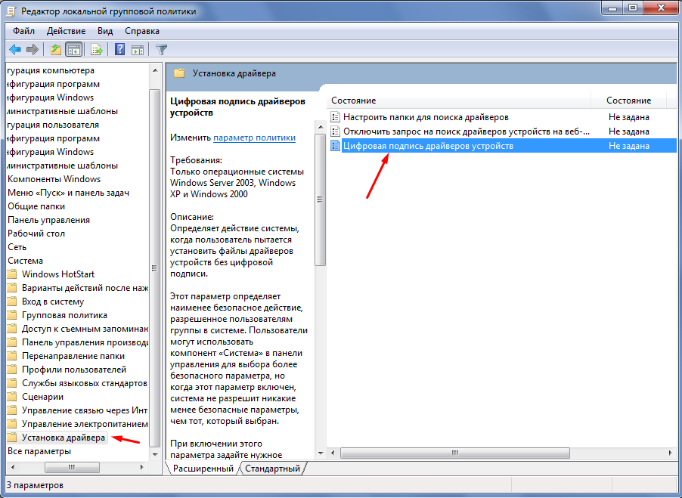Click folder icon beside Установка драйвера
682x498 pixels.
tap(12, 437)
